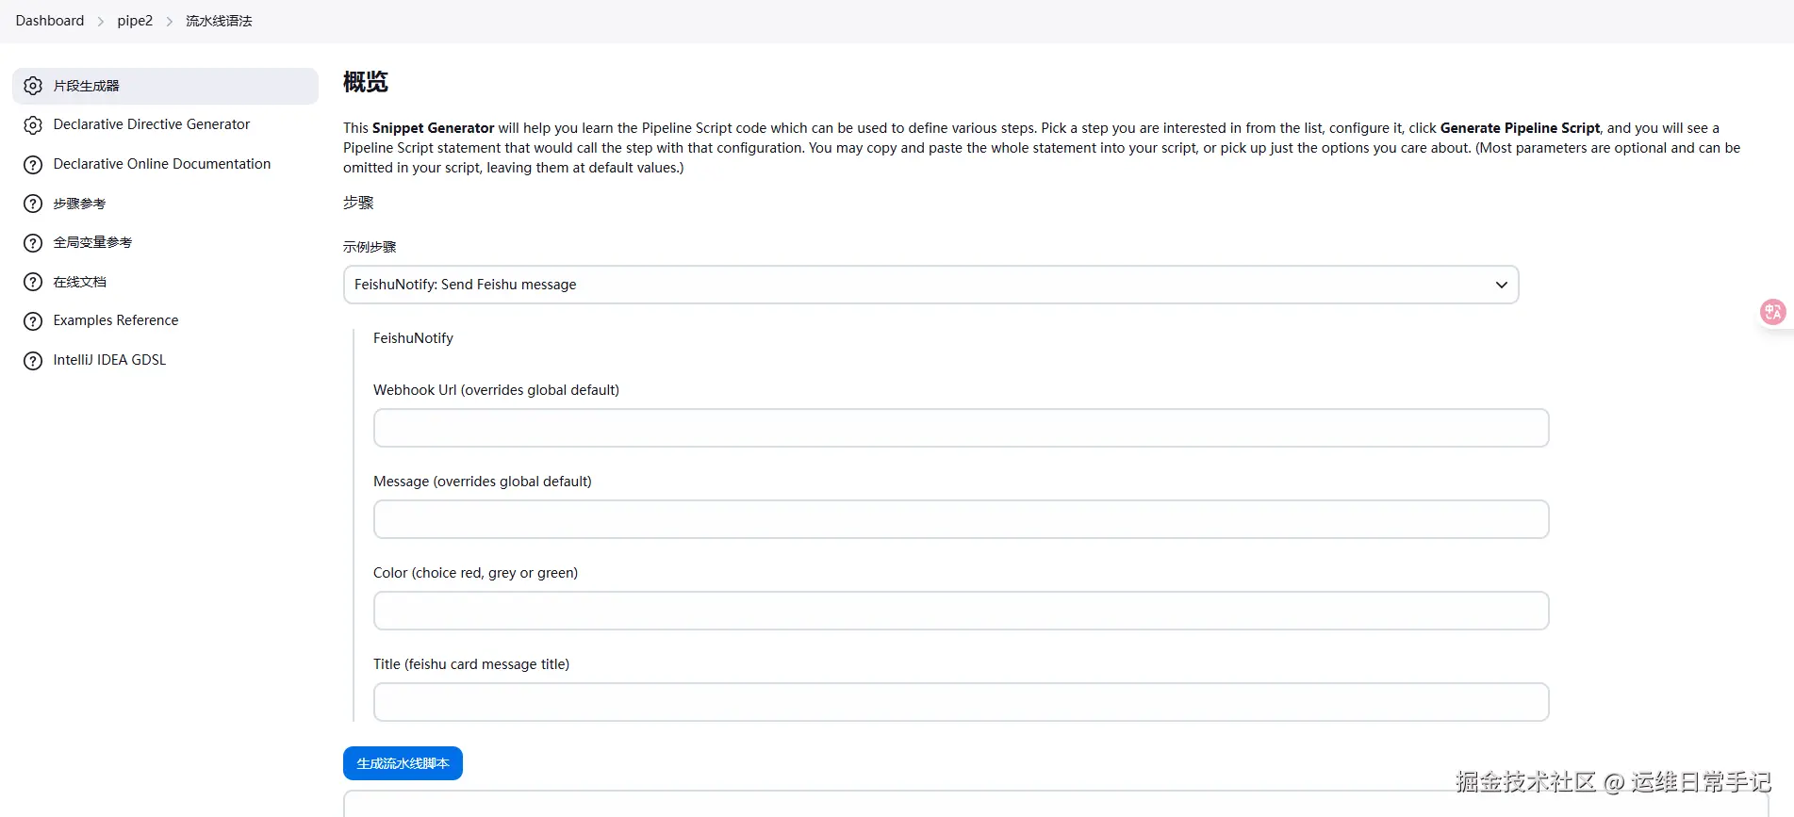Select the Title feishu card input field
Screen dimensions: 1794x817
961,702
